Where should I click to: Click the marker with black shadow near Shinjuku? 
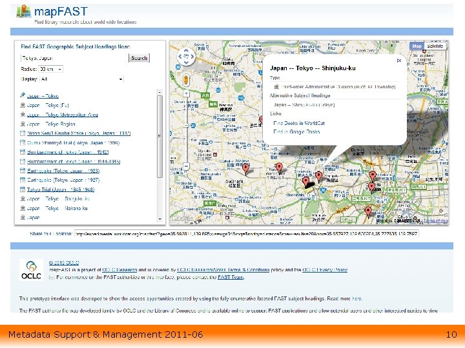click(305, 182)
